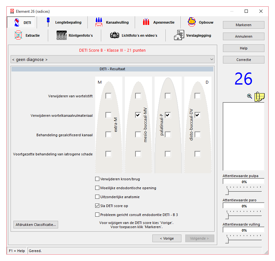
Task: Click the Annuleren button
Action: 243,36
